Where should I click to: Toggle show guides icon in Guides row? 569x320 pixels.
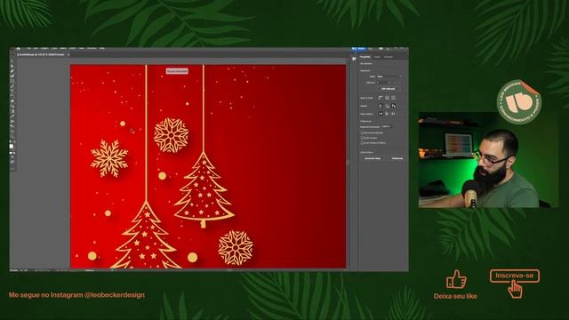pyautogui.click(x=381, y=106)
